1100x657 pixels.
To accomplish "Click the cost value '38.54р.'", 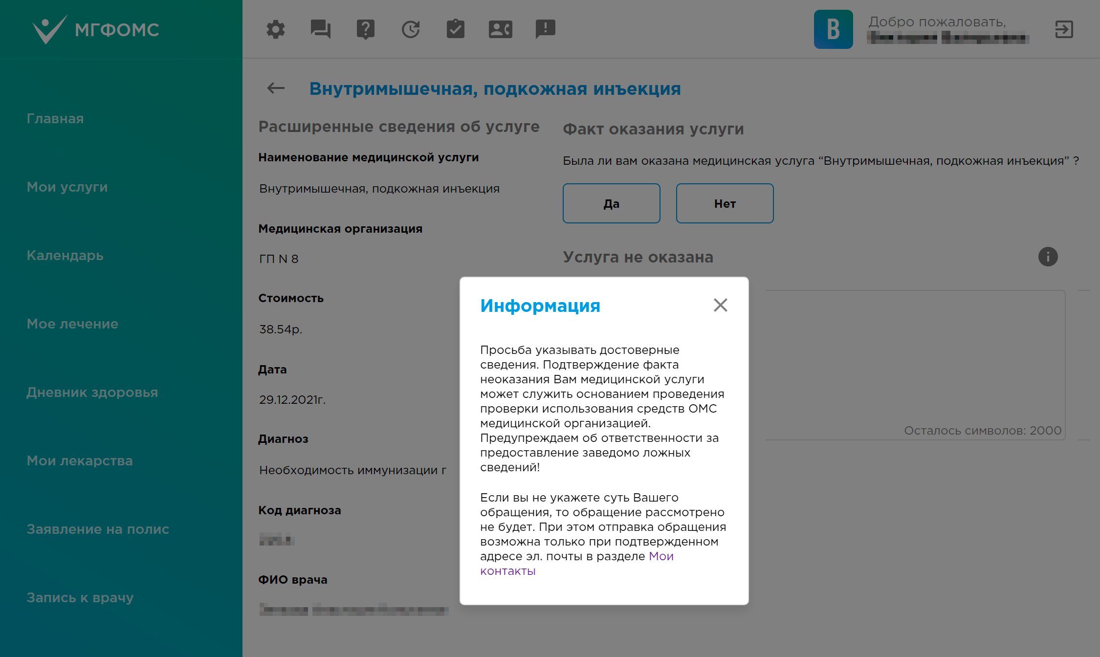I will pos(281,329).
